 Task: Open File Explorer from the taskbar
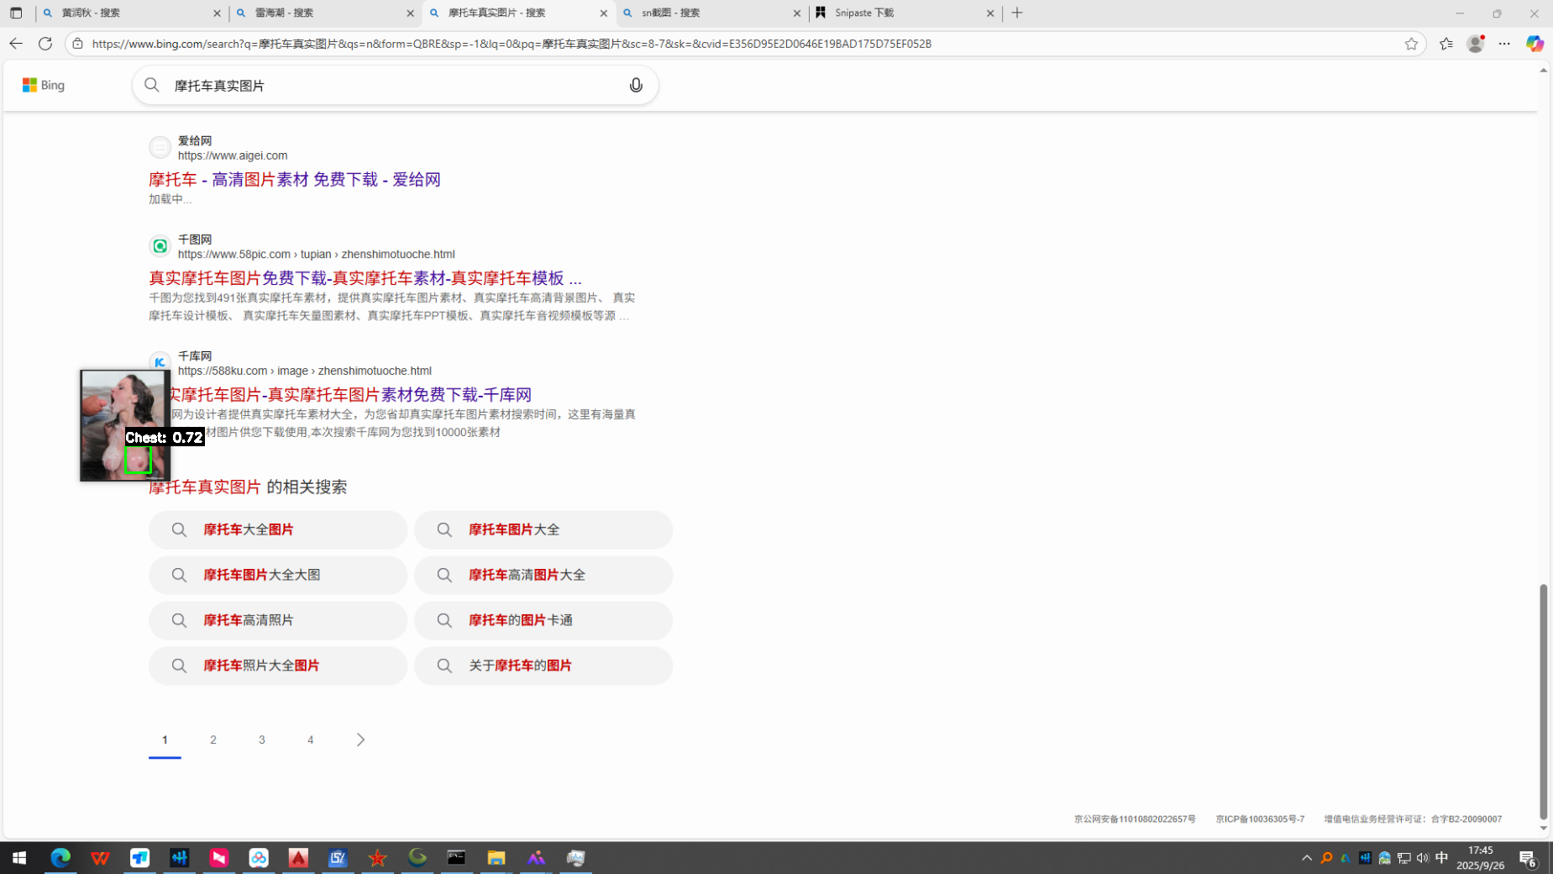tap(496, 858)
